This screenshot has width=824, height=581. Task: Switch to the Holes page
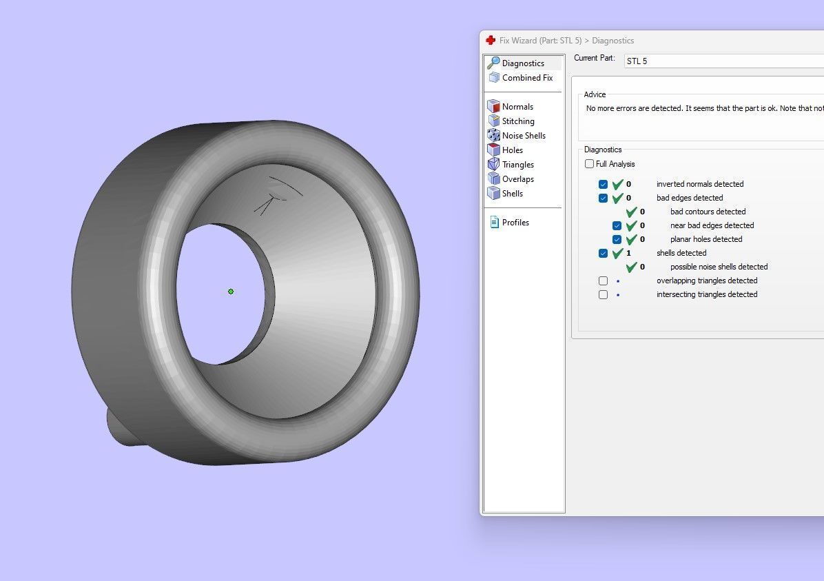pyautogui.click(x=513, y=150)
